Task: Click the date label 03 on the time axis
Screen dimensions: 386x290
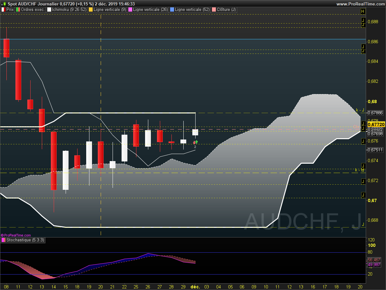Action: tap(207, 286)
